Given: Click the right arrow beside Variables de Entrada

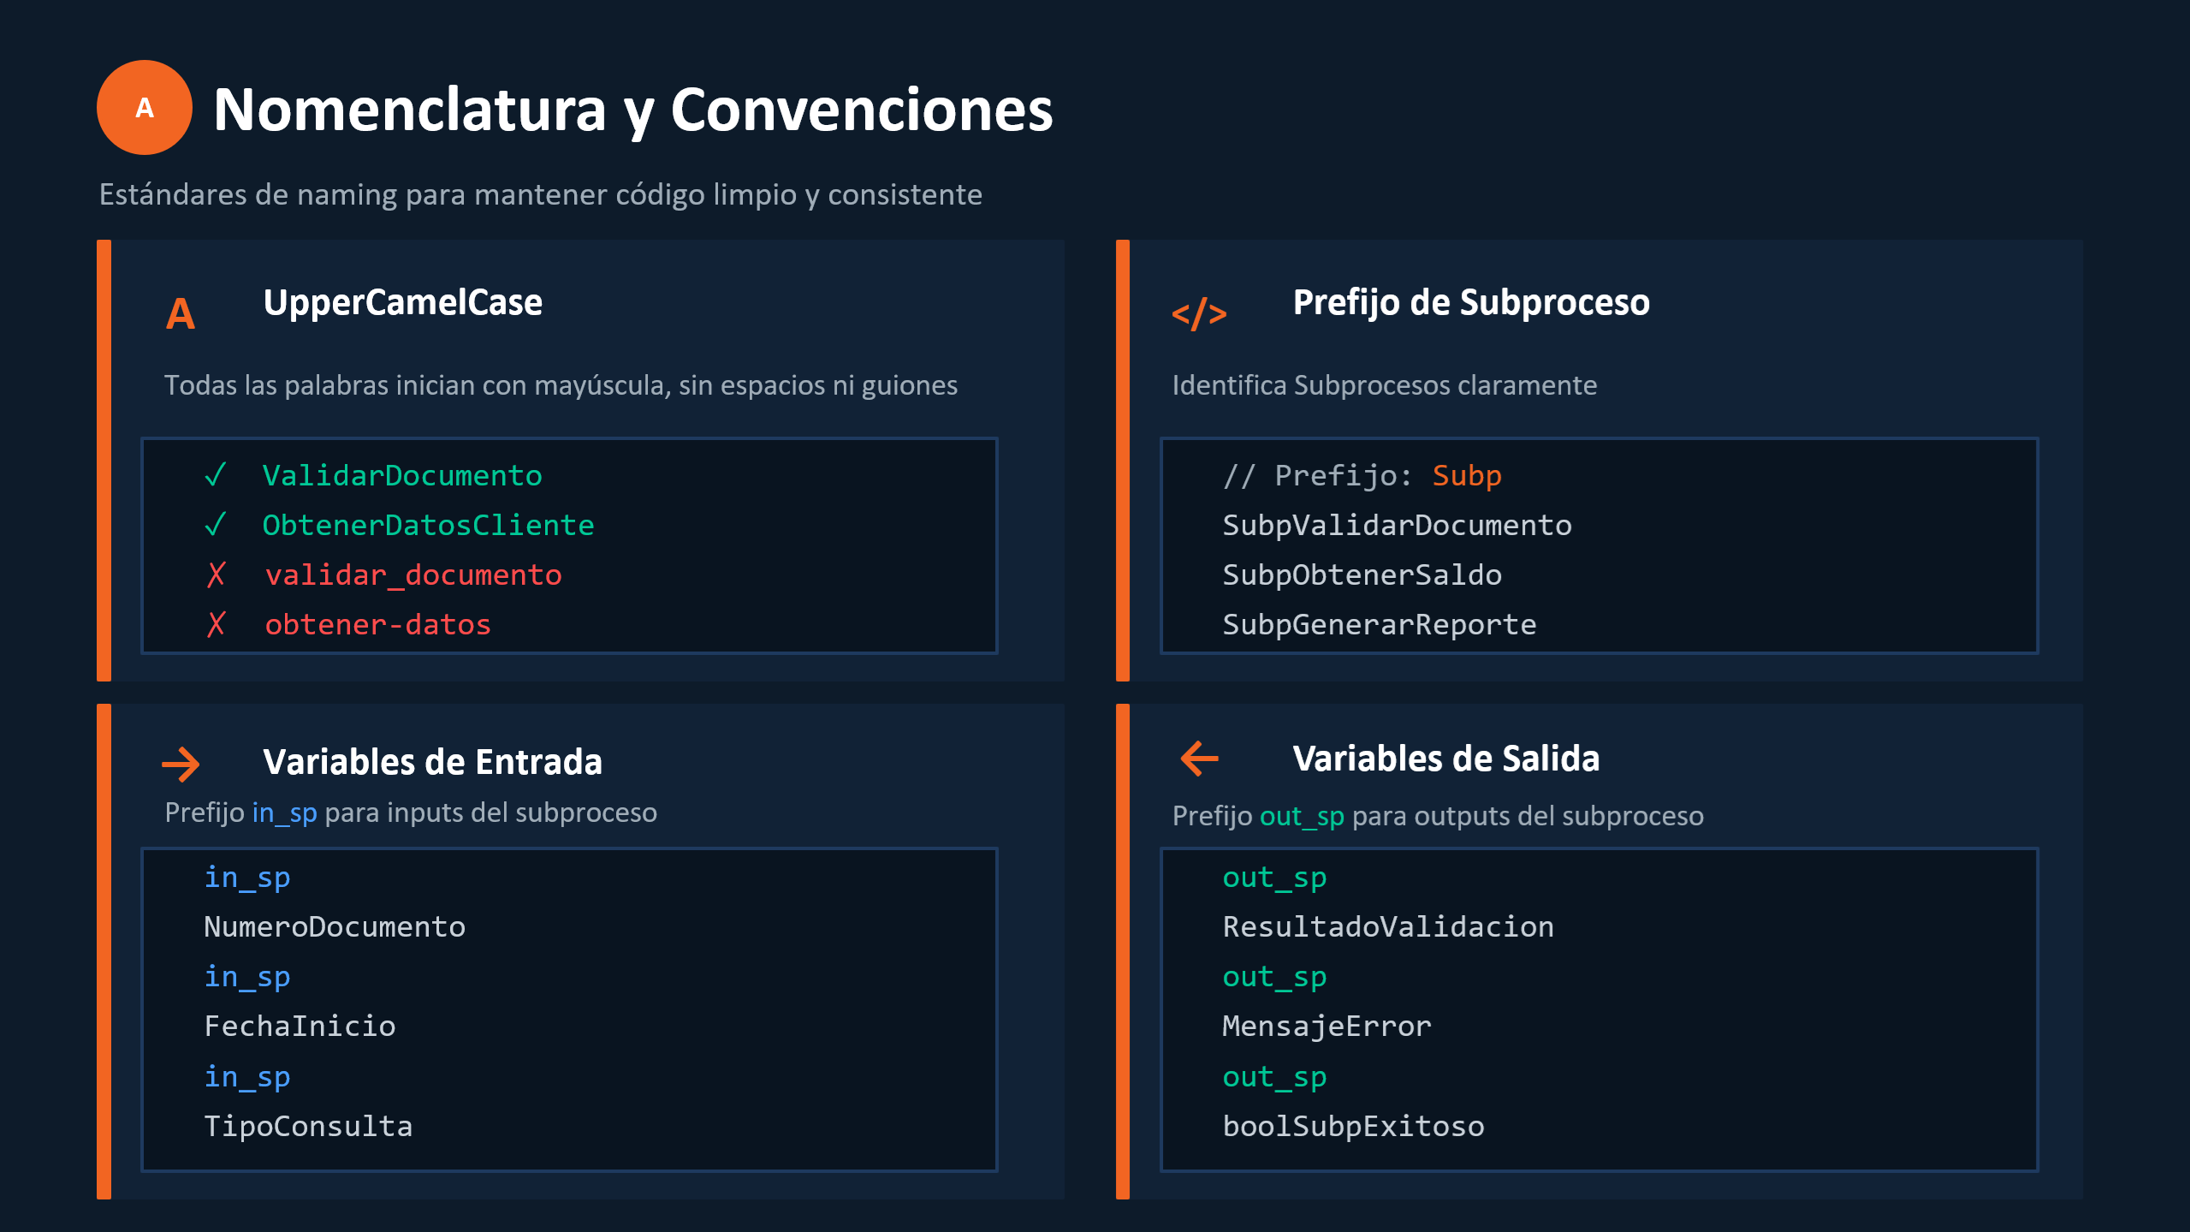Looking at the screenshot, I should [181, 764].
